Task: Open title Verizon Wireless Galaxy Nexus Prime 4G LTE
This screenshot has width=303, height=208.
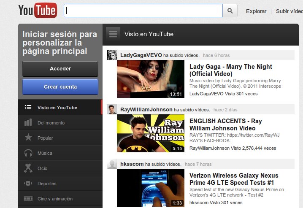Action: coord(234,179)
